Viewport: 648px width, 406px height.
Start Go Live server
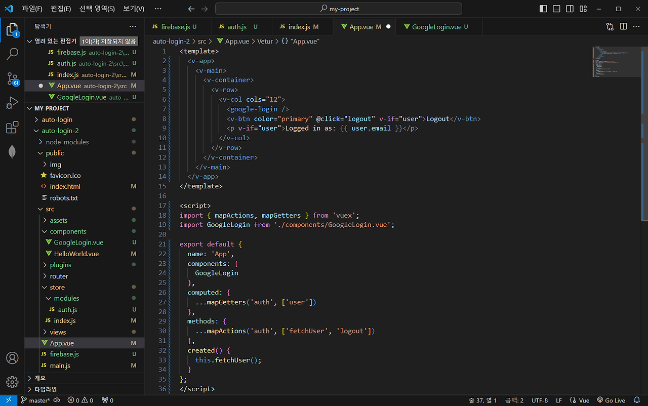pos(611,400)
